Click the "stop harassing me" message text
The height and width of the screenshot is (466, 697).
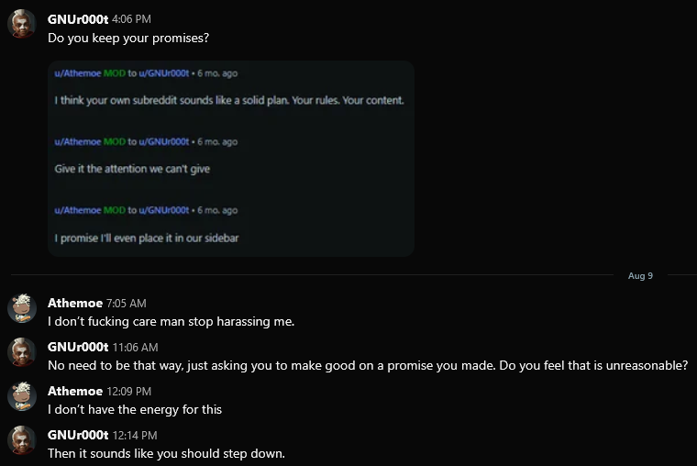pos(171,321)
